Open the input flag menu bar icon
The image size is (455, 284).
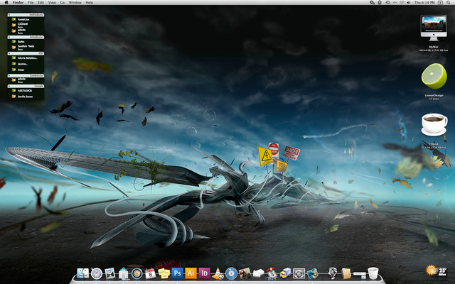(440, 2)
